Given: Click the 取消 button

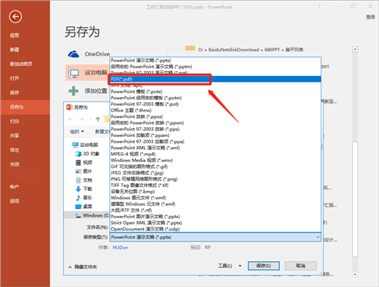Looking at the screenshot, I should (301, 266).
